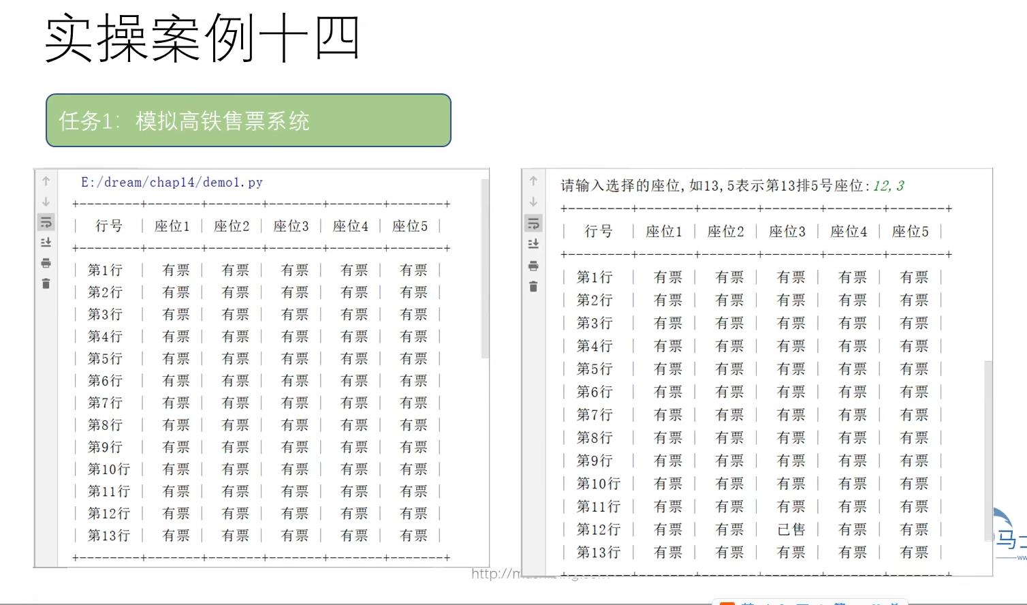Click 第1行 座位1 有票 in left console

click(x=176, y=270)
